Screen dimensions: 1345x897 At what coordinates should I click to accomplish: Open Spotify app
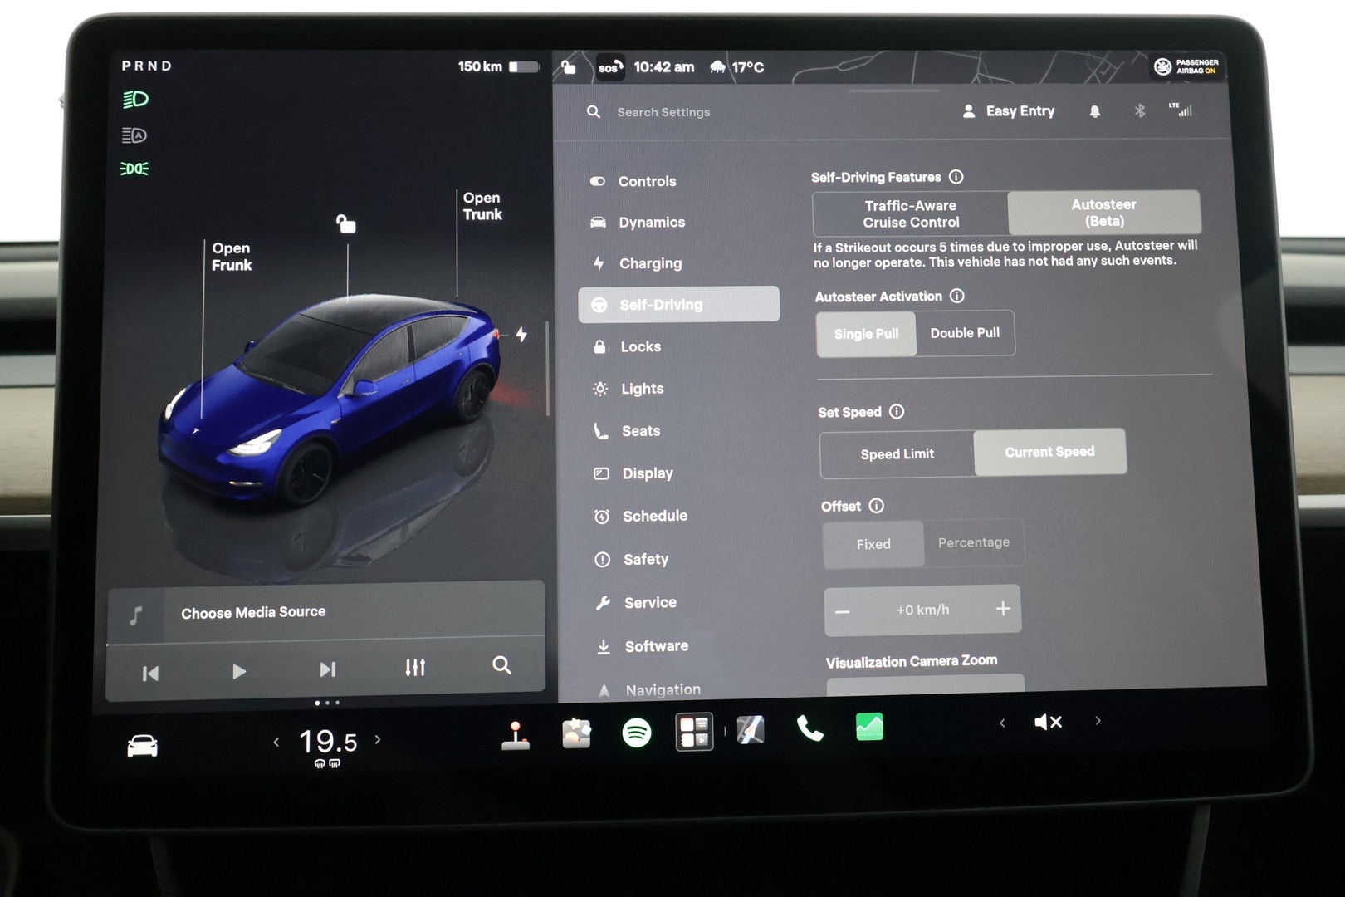point(637,733)
